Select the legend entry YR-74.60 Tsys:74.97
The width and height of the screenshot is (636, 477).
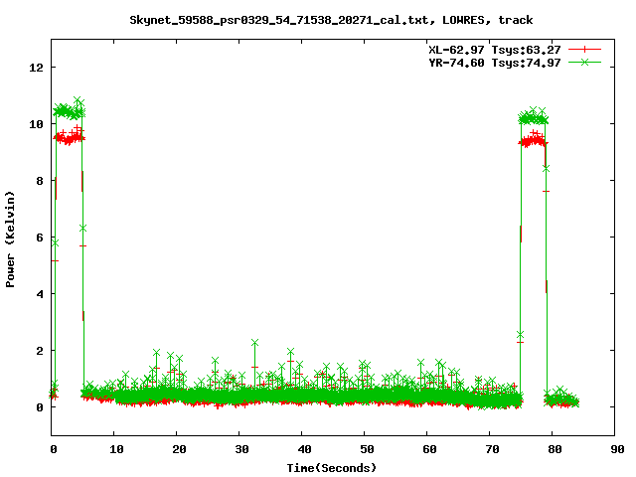495,63
